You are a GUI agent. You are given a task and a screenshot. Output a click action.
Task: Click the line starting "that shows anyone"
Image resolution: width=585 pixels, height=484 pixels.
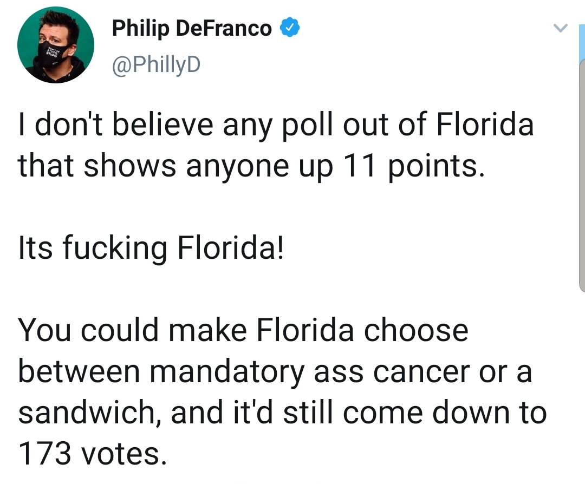249,165
